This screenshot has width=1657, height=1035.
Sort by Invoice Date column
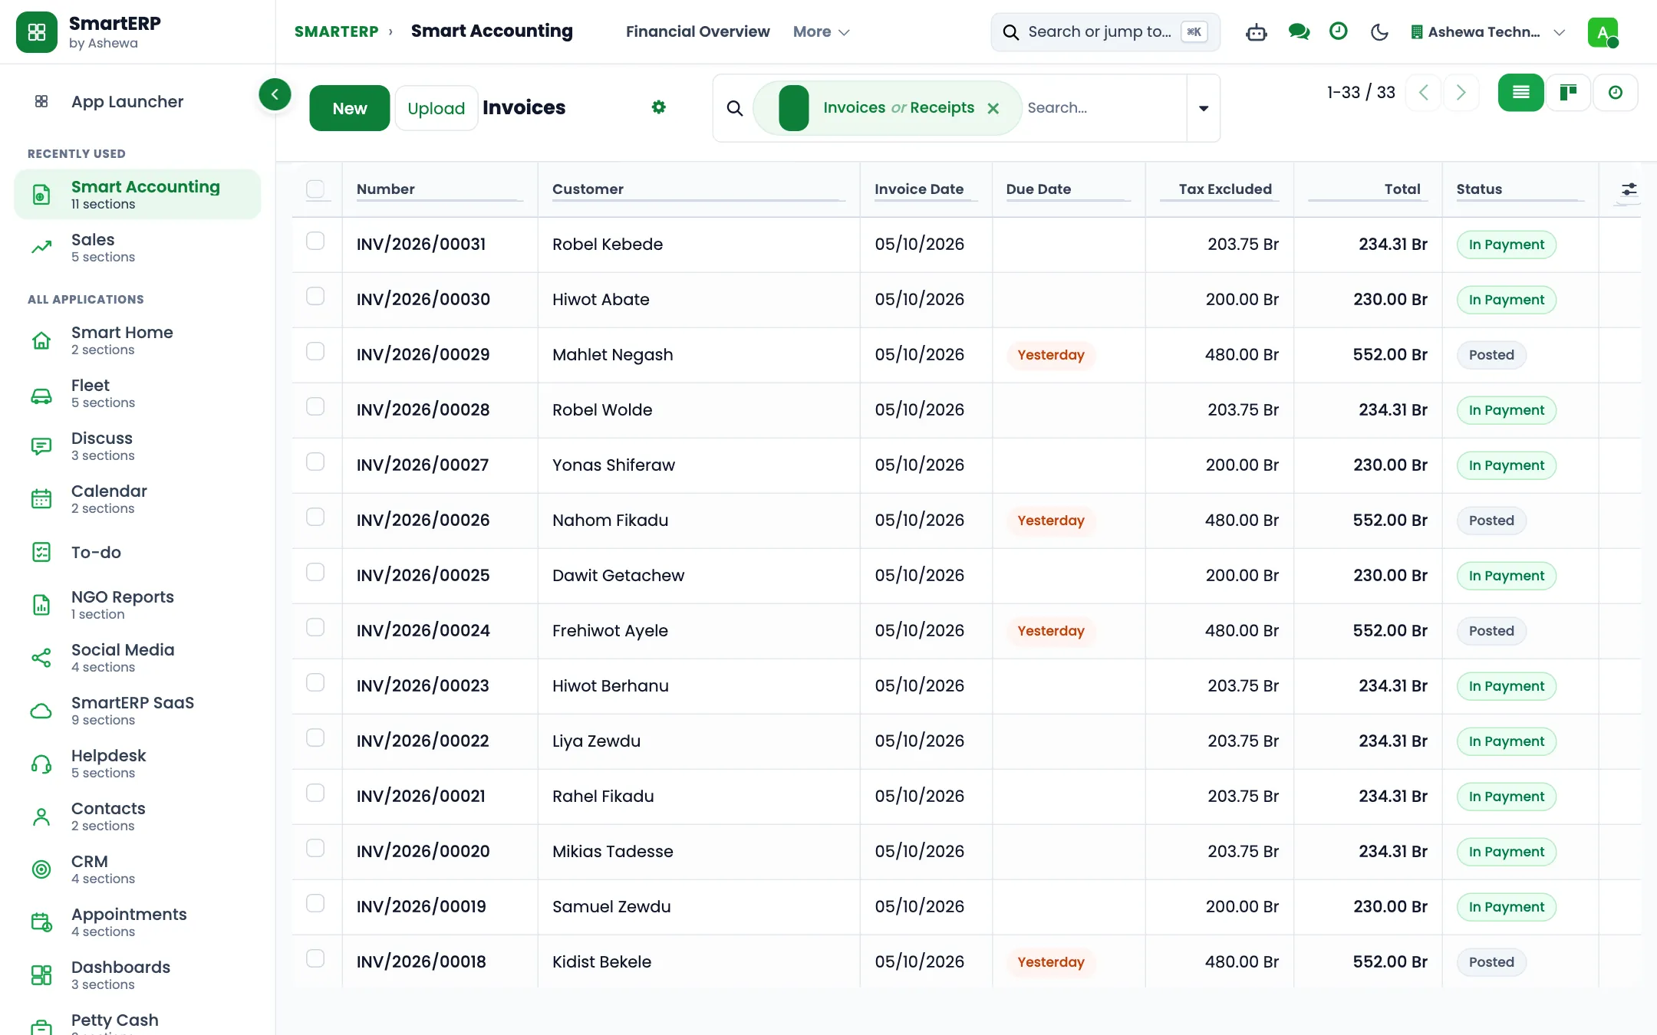(919, 189)
